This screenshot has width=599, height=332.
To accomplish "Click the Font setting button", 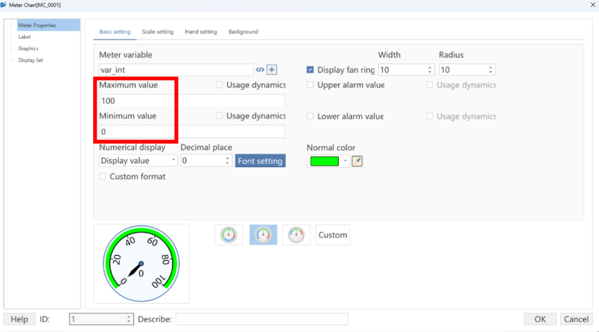I will point(260,161).
